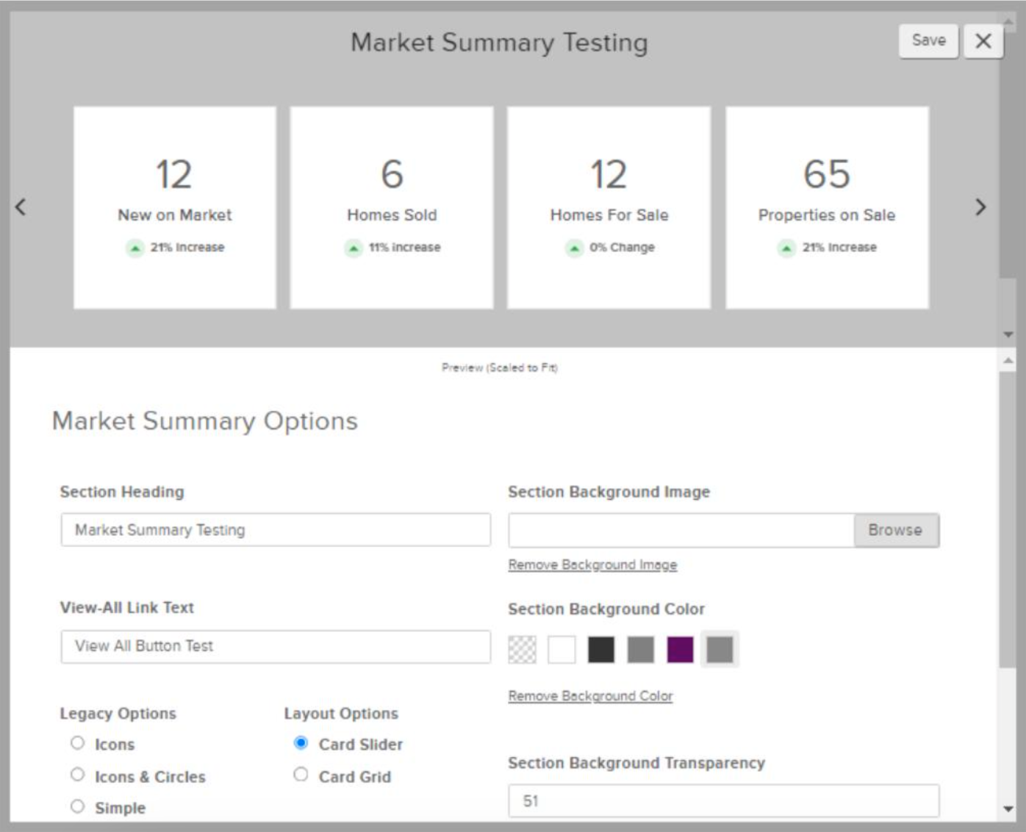
Task: Select the transparent checkered swatch
Action: click(x=523, y=650)
